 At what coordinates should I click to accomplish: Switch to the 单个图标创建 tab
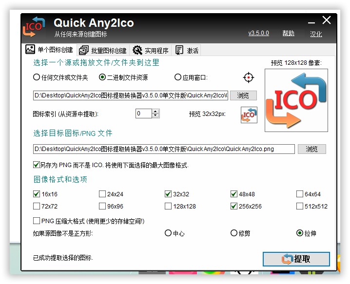pyautogui.click(x=49, y=50)
